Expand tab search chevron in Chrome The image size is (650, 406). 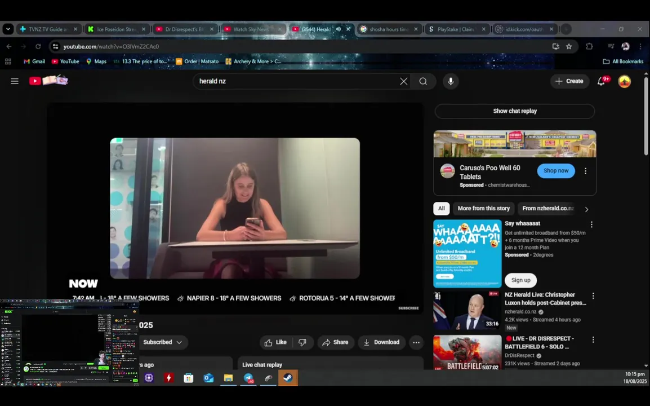(x=8, y=29)
